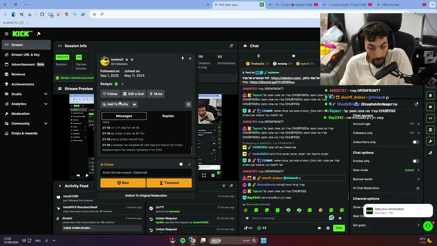Expand the Banned words option
Viewport: 437px width, 246px height.
click(x=386, y=179)
